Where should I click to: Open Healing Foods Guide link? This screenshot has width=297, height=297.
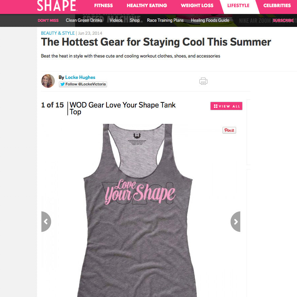point(210,20)
